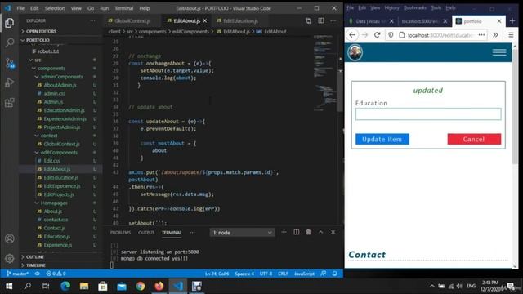Open the page actions three-dot menu in the address bar
This screenshot has height=294, width=523.
481,34
